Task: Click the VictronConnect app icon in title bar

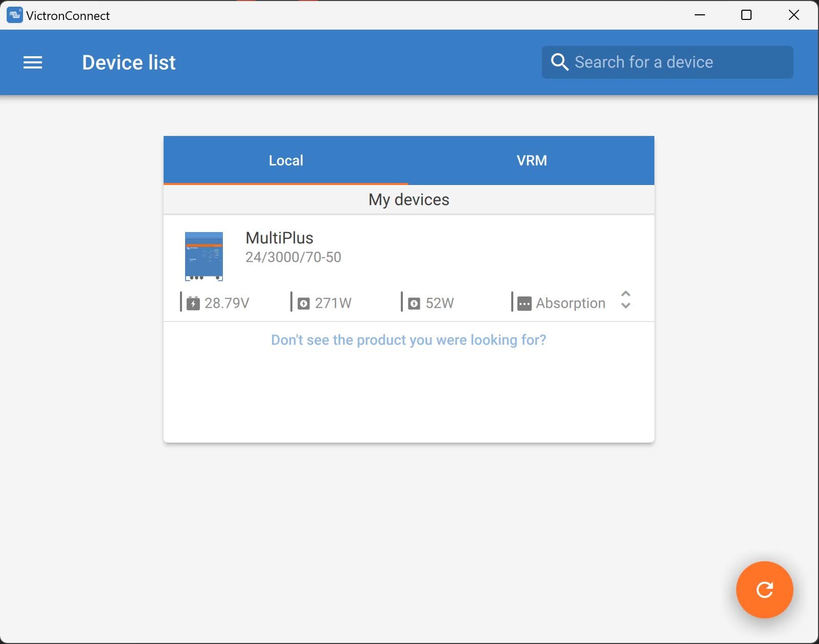Action: 14,15
